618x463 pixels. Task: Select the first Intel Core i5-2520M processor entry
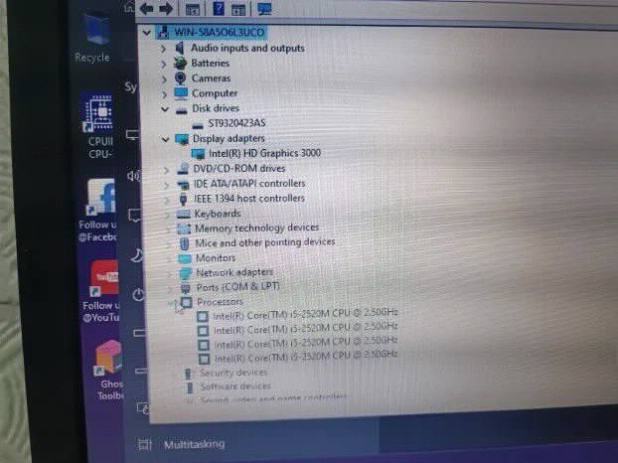pos(305,314)
